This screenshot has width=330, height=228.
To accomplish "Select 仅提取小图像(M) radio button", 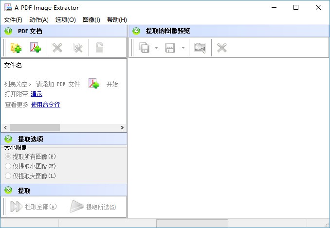I will (x=8, y=166).
